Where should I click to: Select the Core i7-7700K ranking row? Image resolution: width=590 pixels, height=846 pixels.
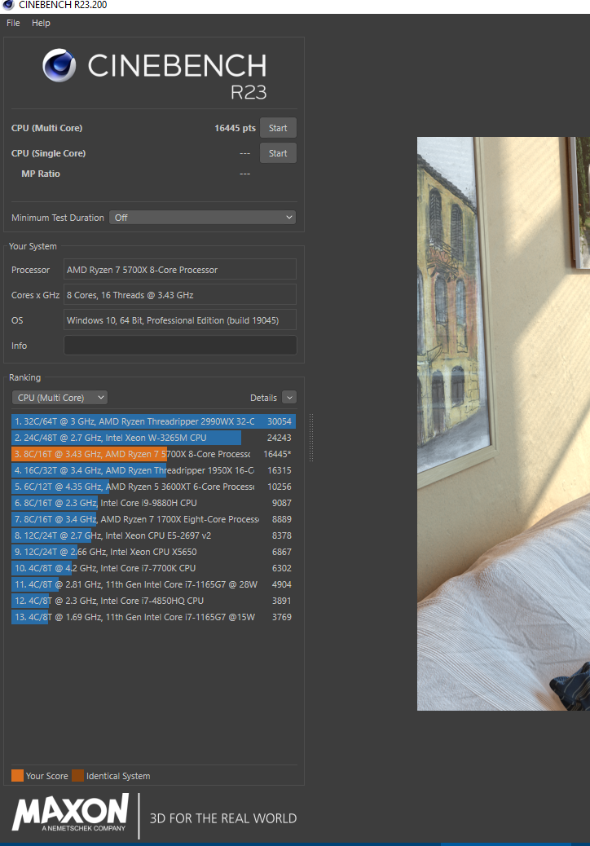[153, 568]
